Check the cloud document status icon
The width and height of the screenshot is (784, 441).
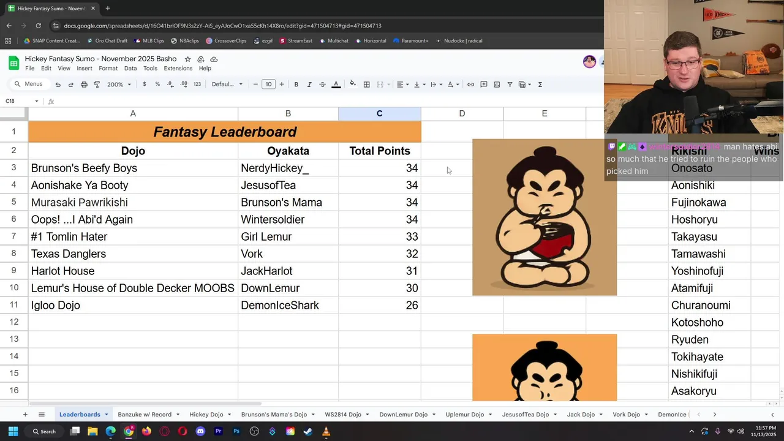tap(214, 59)
